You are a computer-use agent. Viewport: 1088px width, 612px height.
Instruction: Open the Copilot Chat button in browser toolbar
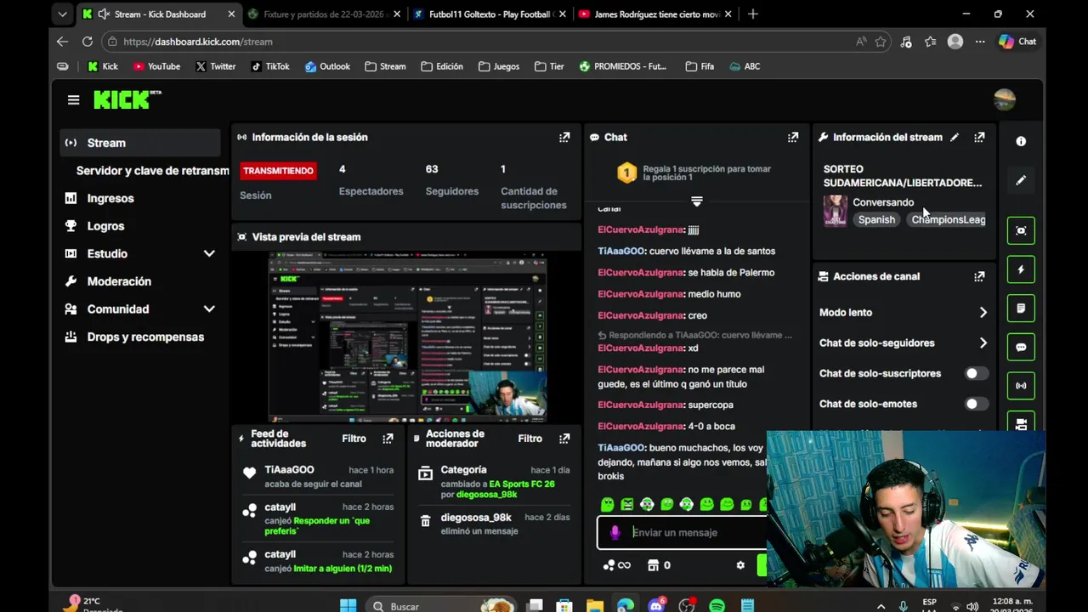[x=1017, y=41]
